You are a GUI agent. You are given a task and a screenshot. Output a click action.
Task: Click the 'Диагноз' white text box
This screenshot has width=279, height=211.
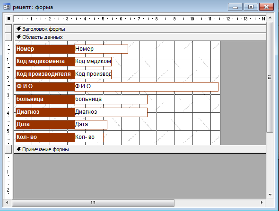(x=111, y=112)
